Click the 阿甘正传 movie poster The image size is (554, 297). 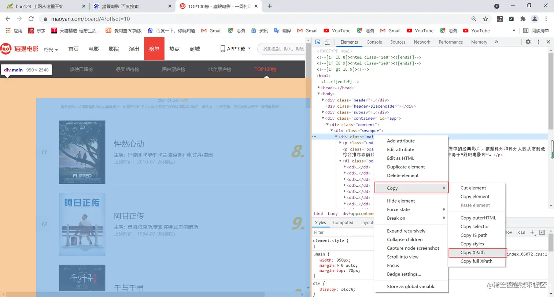[82, 224]
